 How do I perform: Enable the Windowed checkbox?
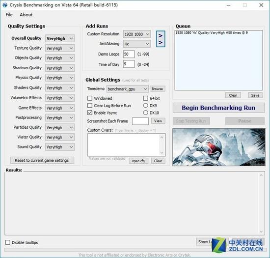point(90,98)
